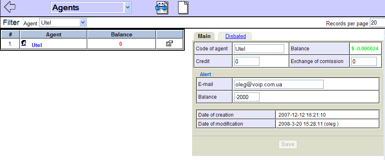Click the # column header
The height and width of the screenshot is (160, 385).
(x=10, y=34)
